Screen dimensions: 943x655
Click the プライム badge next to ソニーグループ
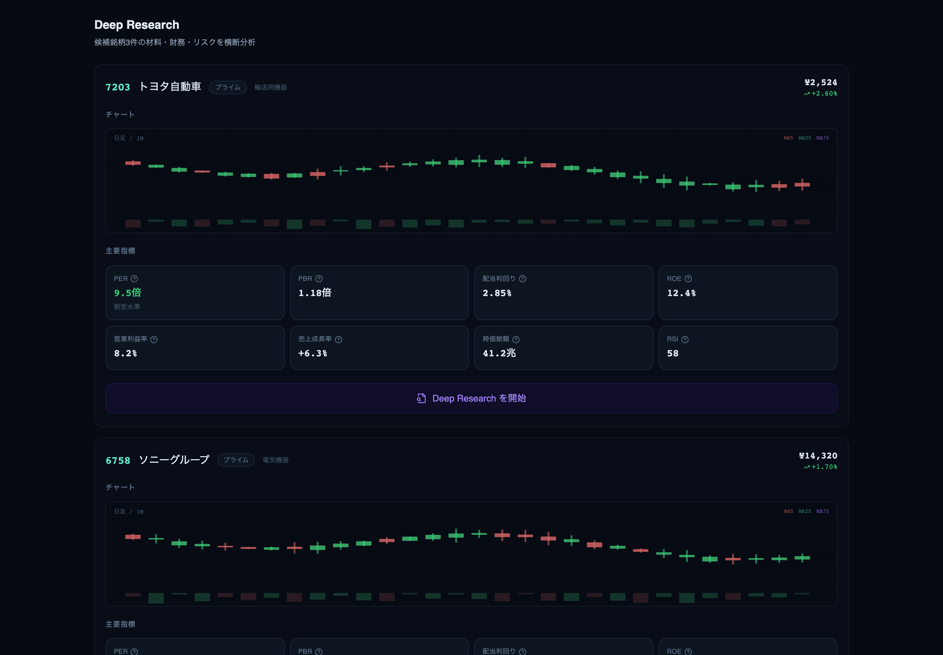[x=236, y=460]
